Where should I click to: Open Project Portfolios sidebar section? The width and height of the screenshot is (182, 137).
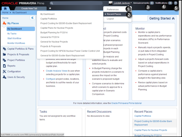pyautogui.click(x=16, y=60)
